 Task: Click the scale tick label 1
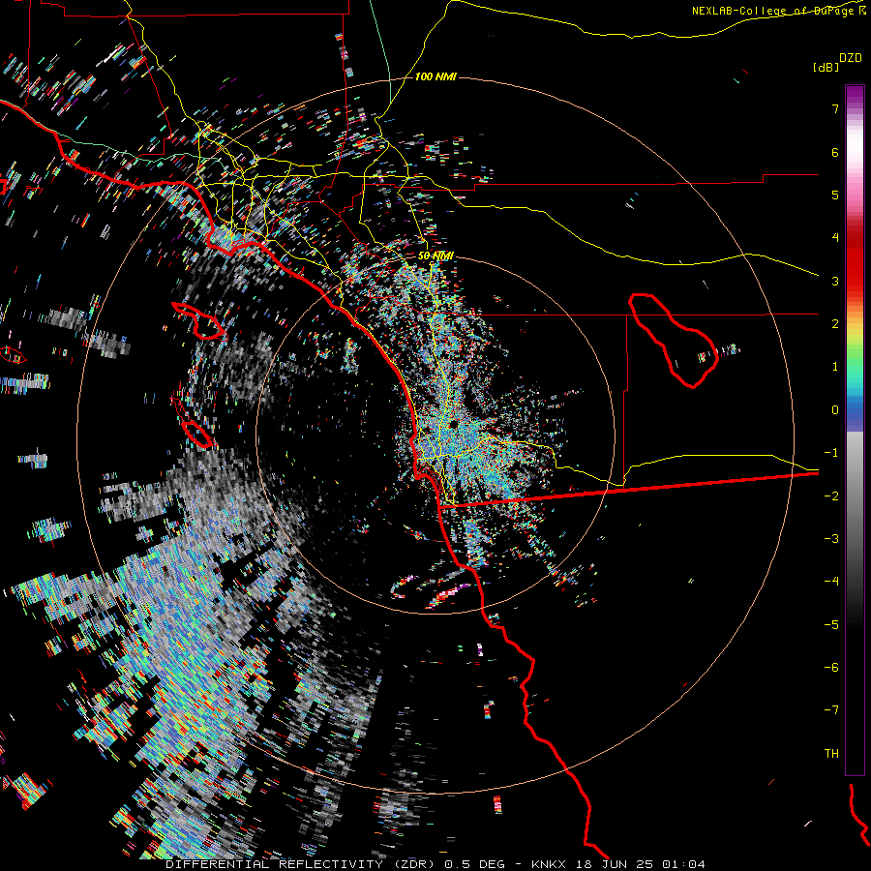click(835, 367)
